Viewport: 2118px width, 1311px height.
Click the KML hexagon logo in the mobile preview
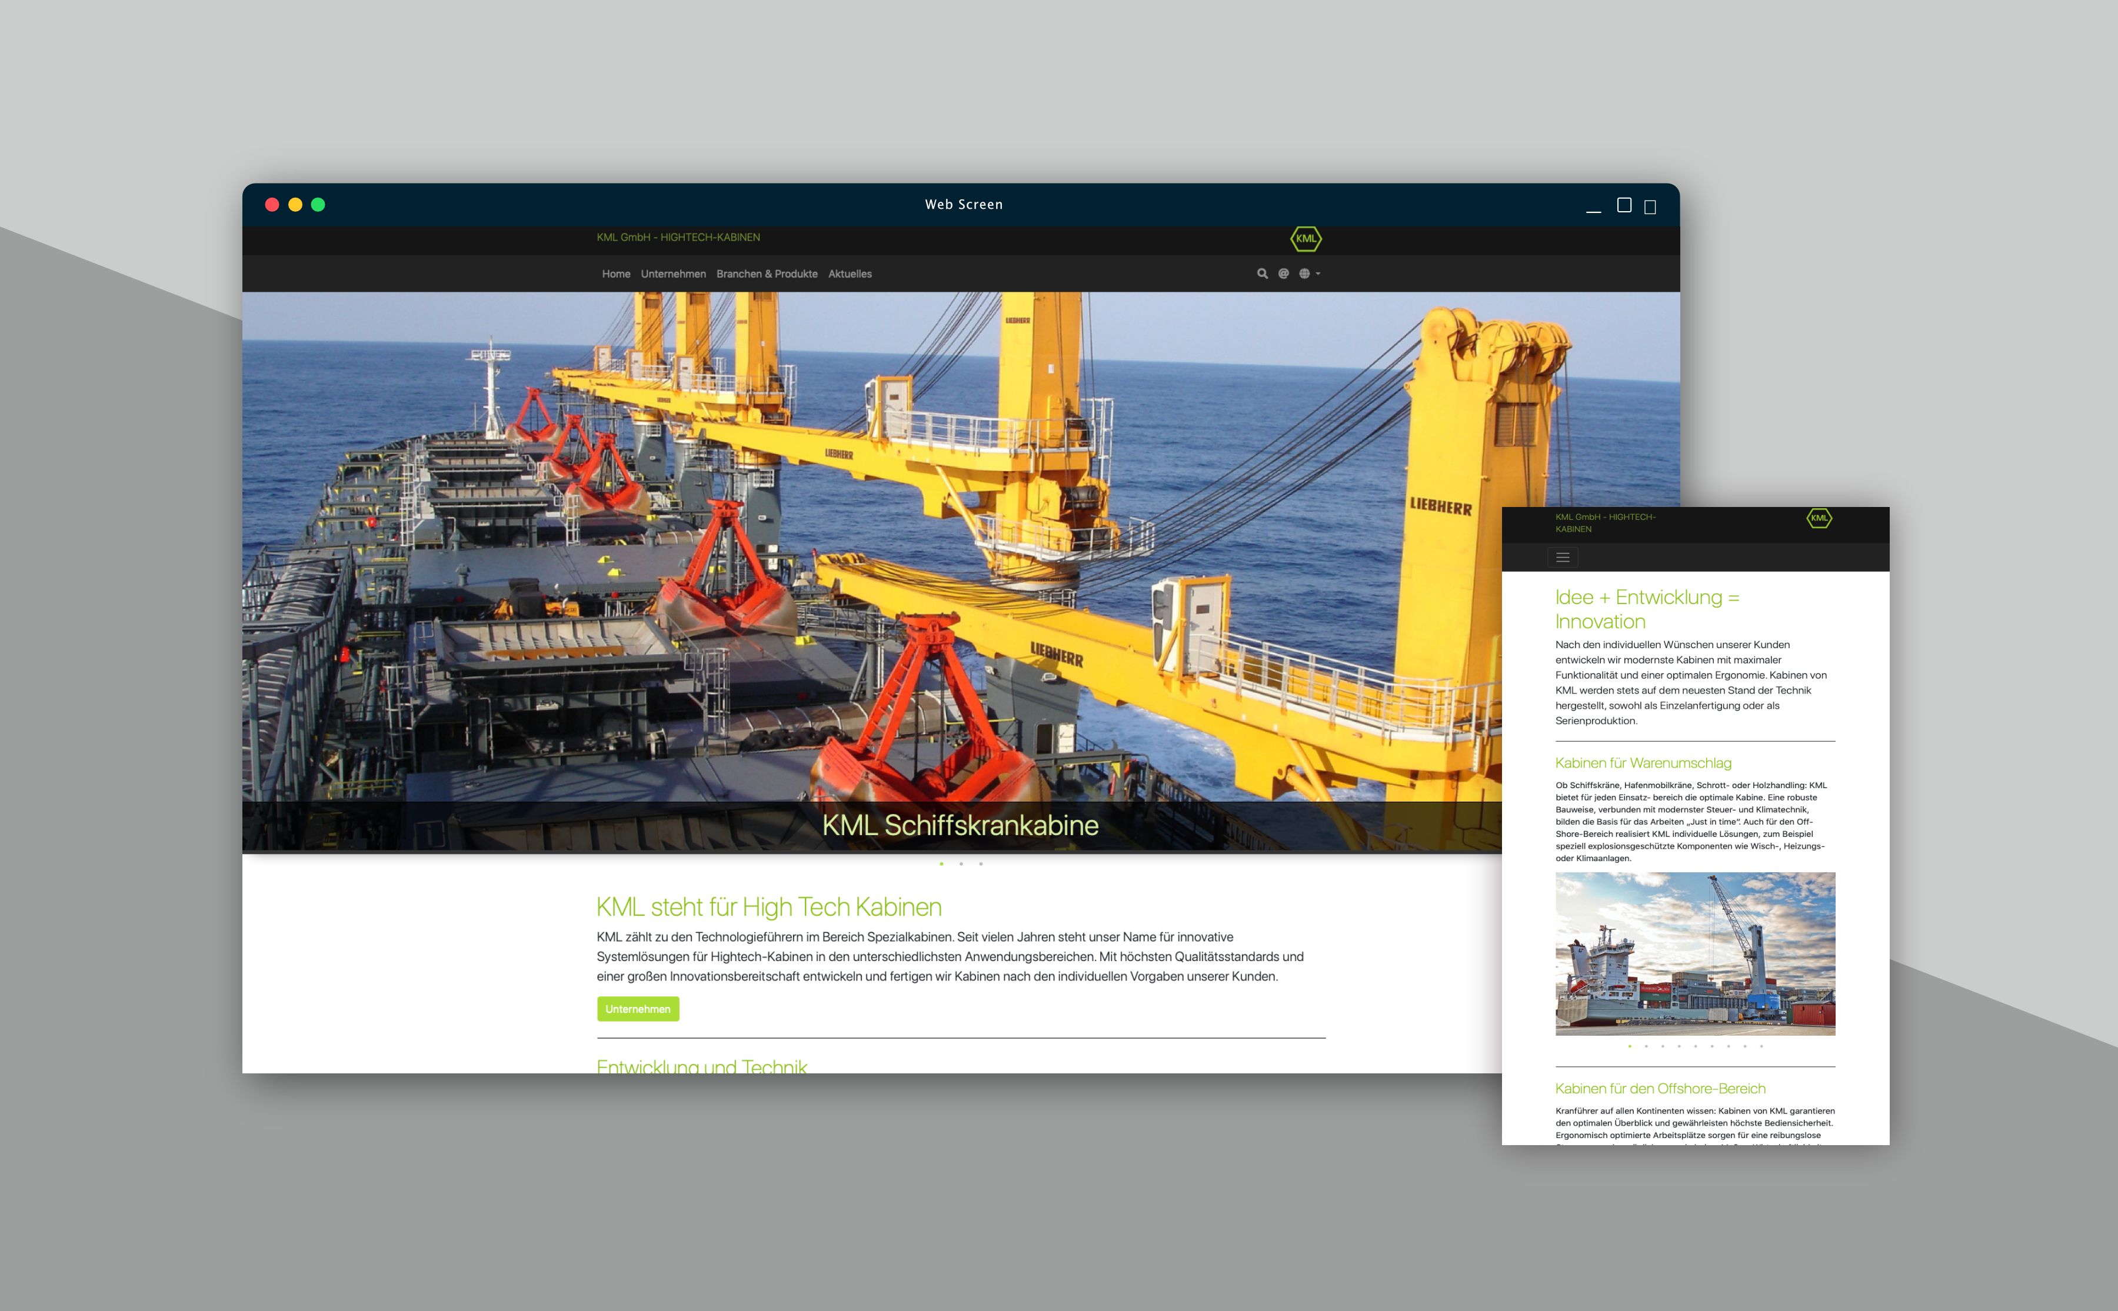pos(1819,519)
